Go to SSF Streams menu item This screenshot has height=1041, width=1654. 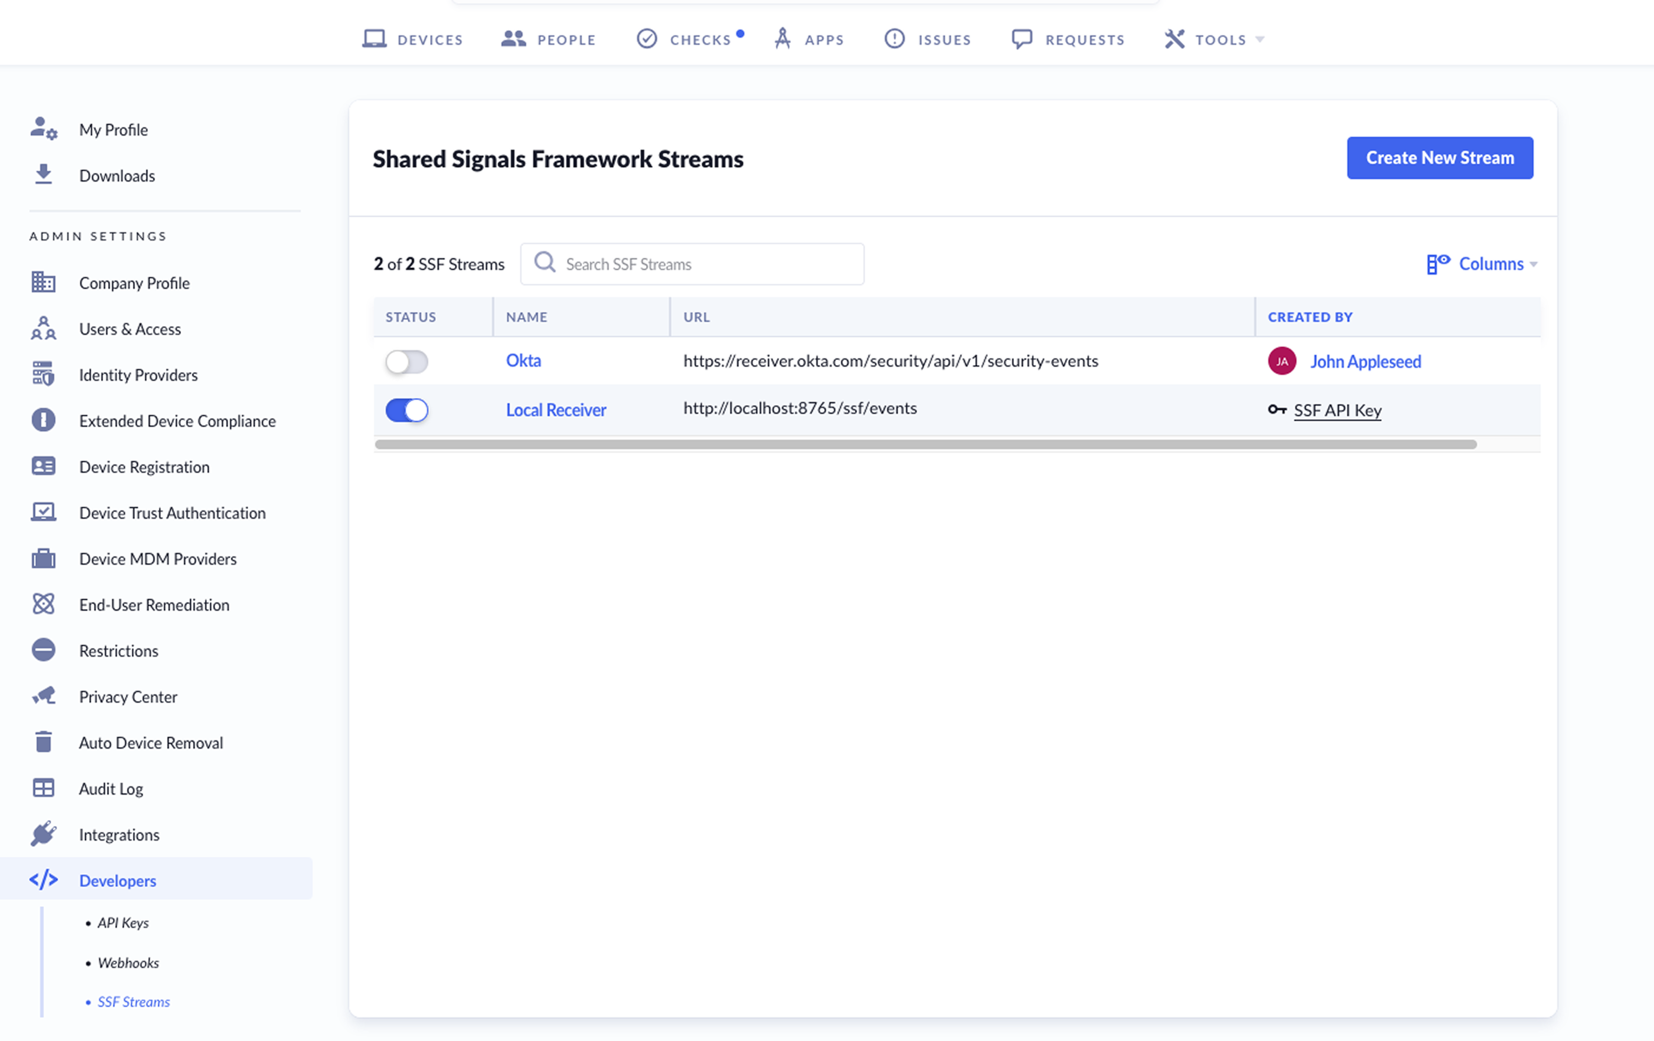133,1001
